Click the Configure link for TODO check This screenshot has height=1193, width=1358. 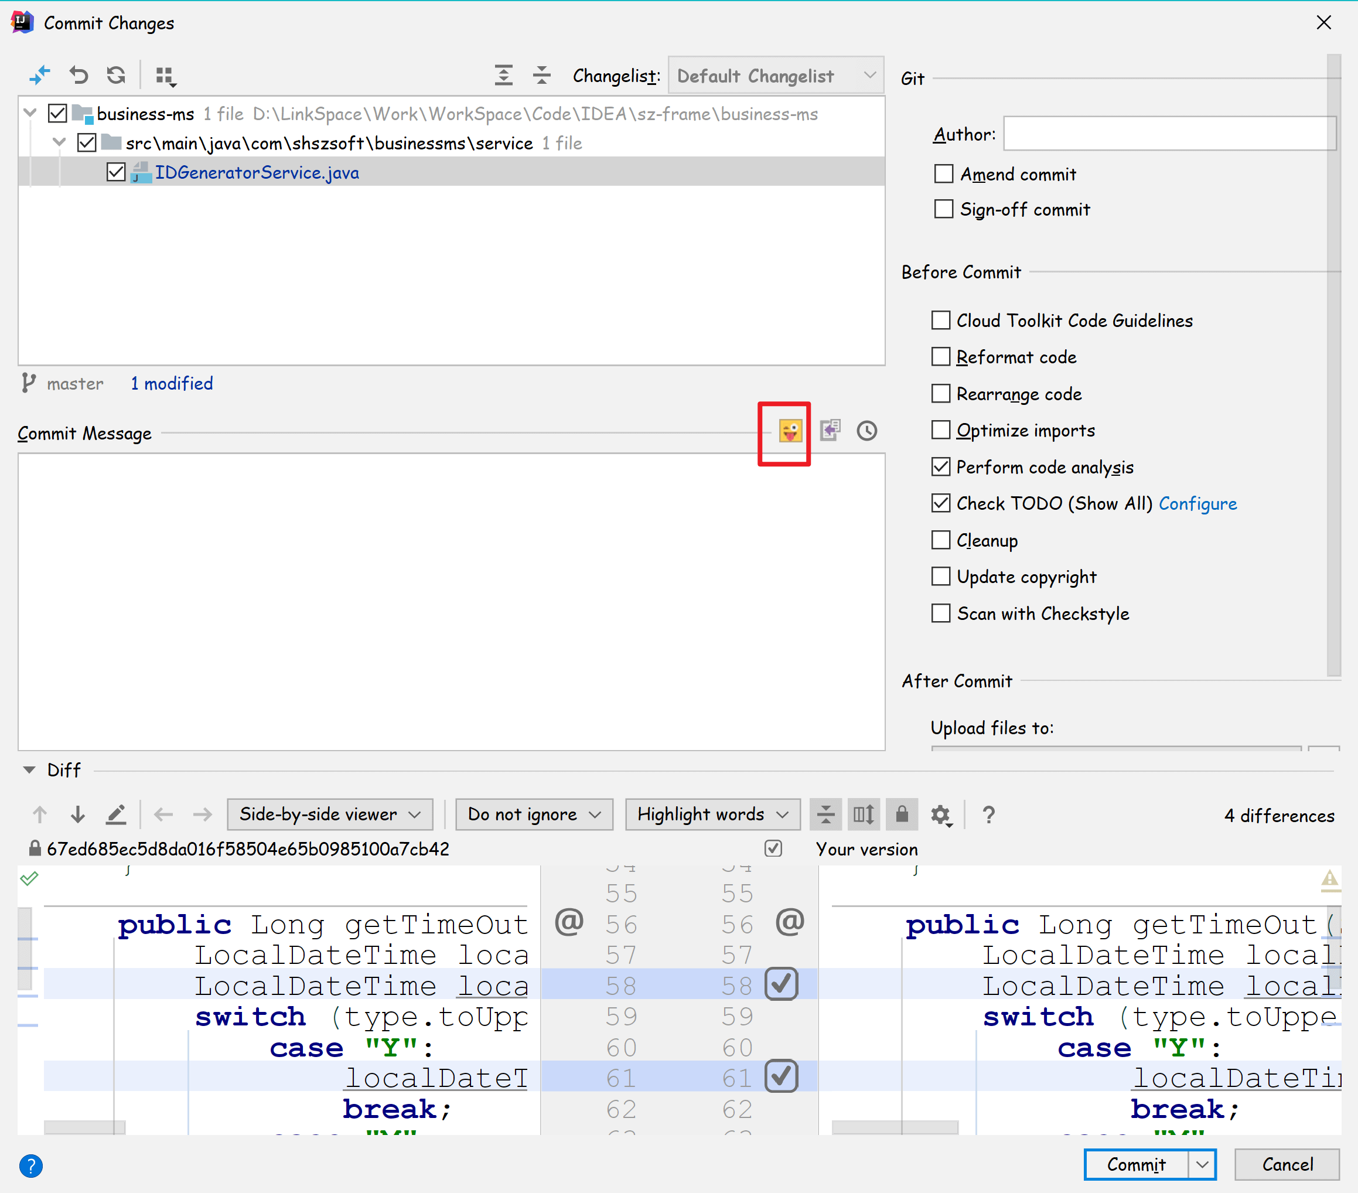(x=1197, y=504)
